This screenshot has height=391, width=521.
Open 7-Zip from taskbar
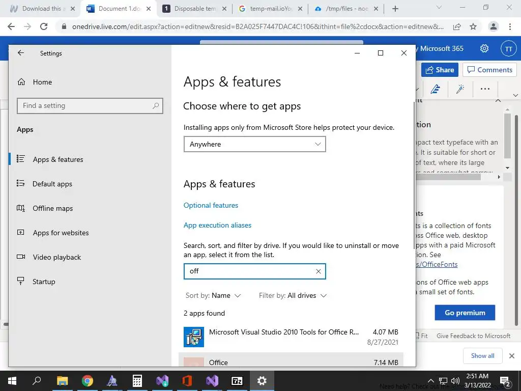click(237, 381)
